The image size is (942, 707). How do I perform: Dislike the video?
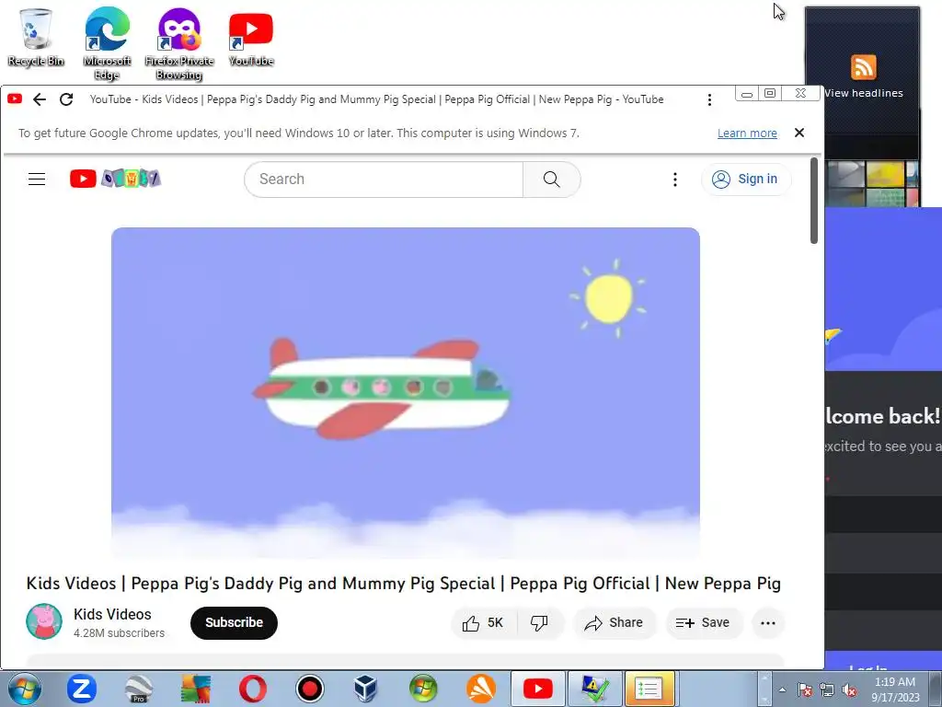pyautogui.click(x=539, y=623)
